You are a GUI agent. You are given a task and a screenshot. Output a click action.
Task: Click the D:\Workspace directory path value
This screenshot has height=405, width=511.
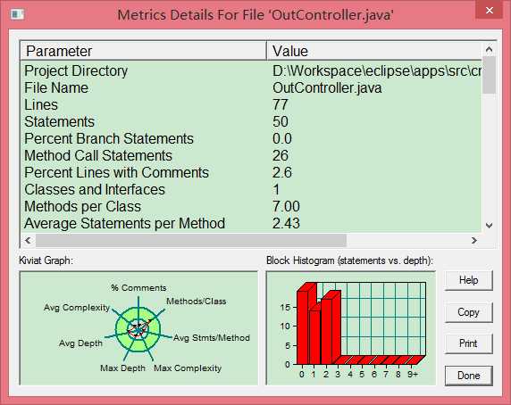[x=377, y=70]
